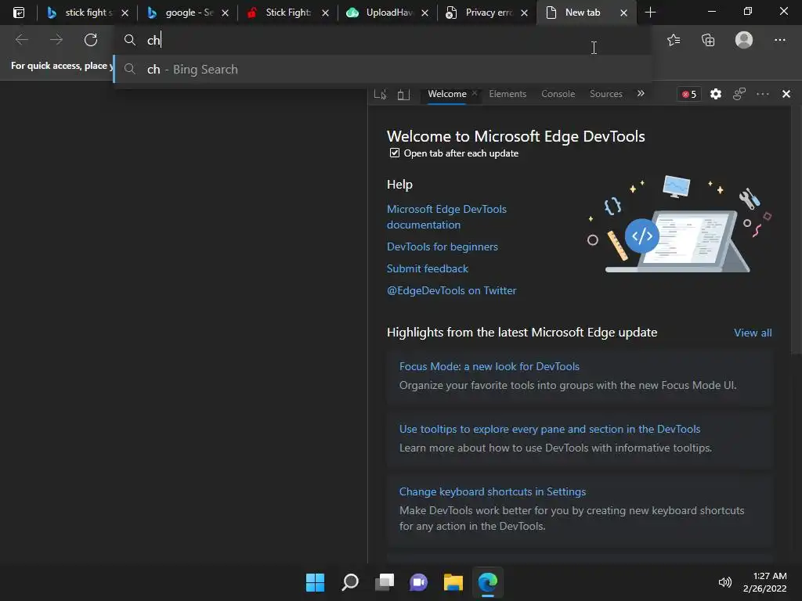Select the 'ch - Bing Search' suggestion
This screenshot has width=802, height=601.
[x=382, y=69]
